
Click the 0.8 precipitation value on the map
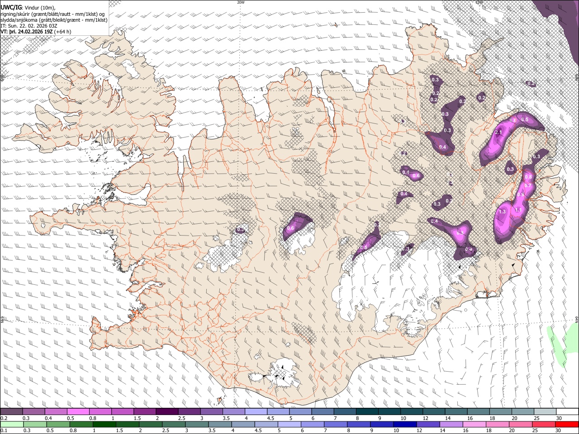point(528,177)
